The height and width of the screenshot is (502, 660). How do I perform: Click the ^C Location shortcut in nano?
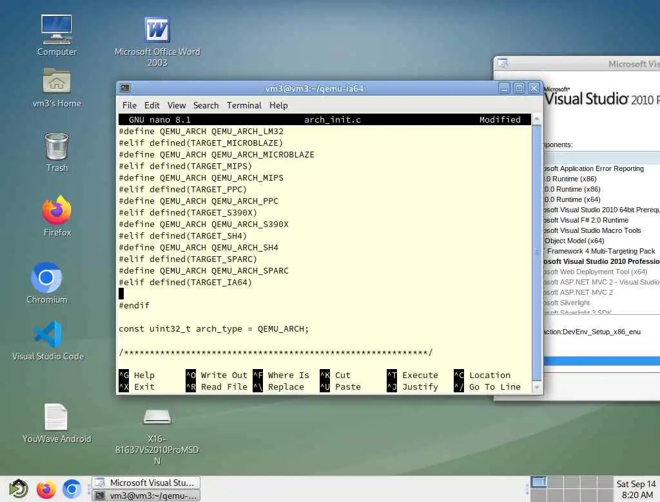[482, 375]
